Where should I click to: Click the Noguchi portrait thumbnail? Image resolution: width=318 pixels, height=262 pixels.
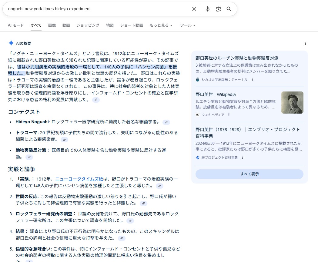click(x=292, y=103)
